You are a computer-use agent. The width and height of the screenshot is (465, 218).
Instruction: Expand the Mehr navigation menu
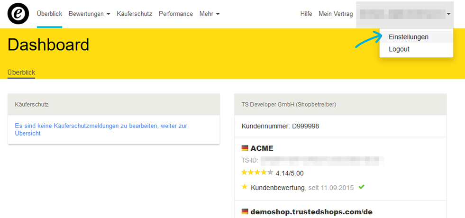point(209,14)
